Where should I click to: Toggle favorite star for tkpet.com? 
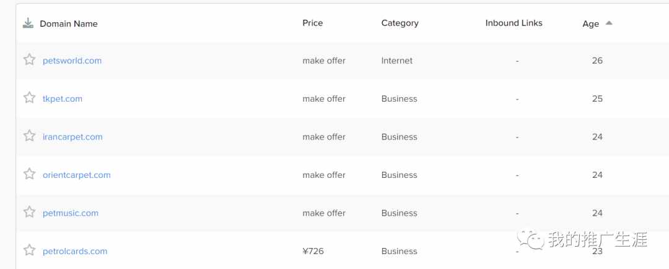(x=30, y=98)
